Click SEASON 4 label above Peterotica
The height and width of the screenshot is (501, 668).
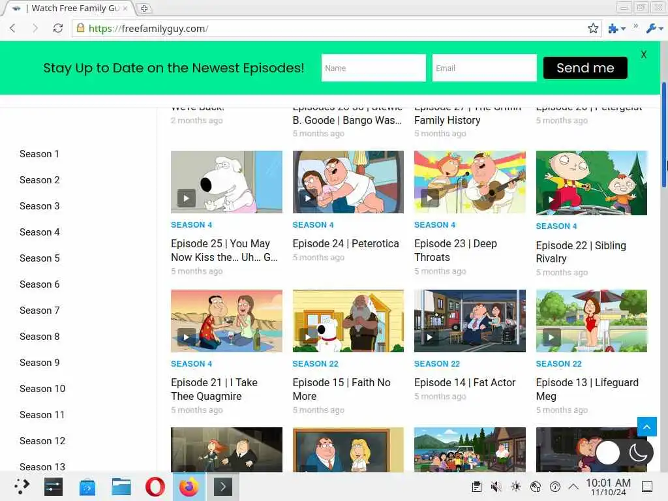[312, 224]
